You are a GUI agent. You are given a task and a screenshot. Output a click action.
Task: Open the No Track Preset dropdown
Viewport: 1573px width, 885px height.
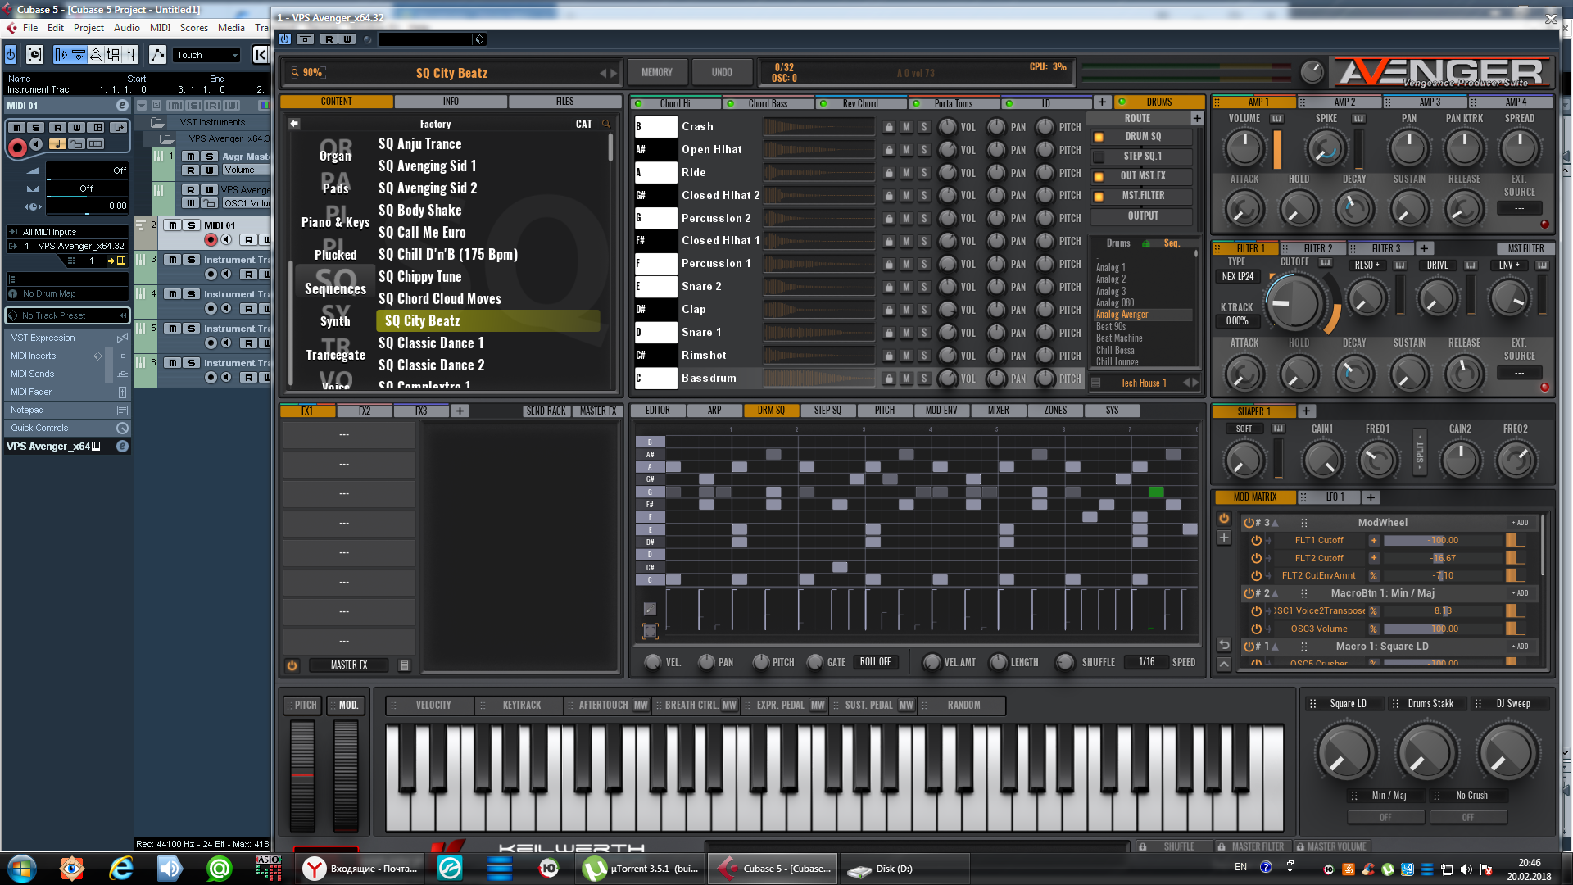pos(67,315)
